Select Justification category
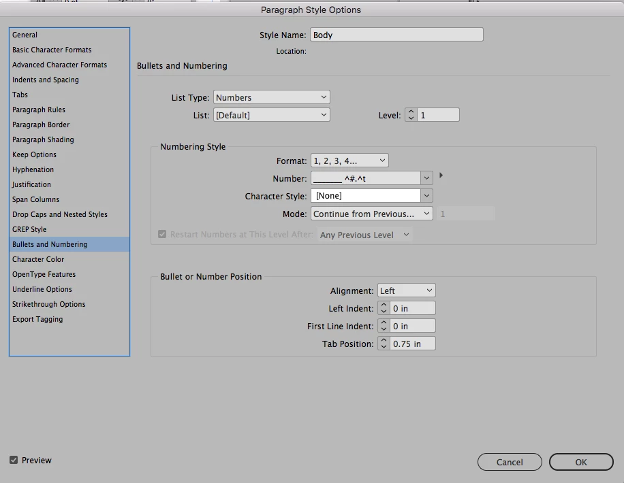The width and height of the screenshot is (624, 483). (69, 184)
